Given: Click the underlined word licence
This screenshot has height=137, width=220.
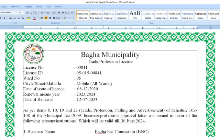Looking at the screenshot, I should click(58, 89).
